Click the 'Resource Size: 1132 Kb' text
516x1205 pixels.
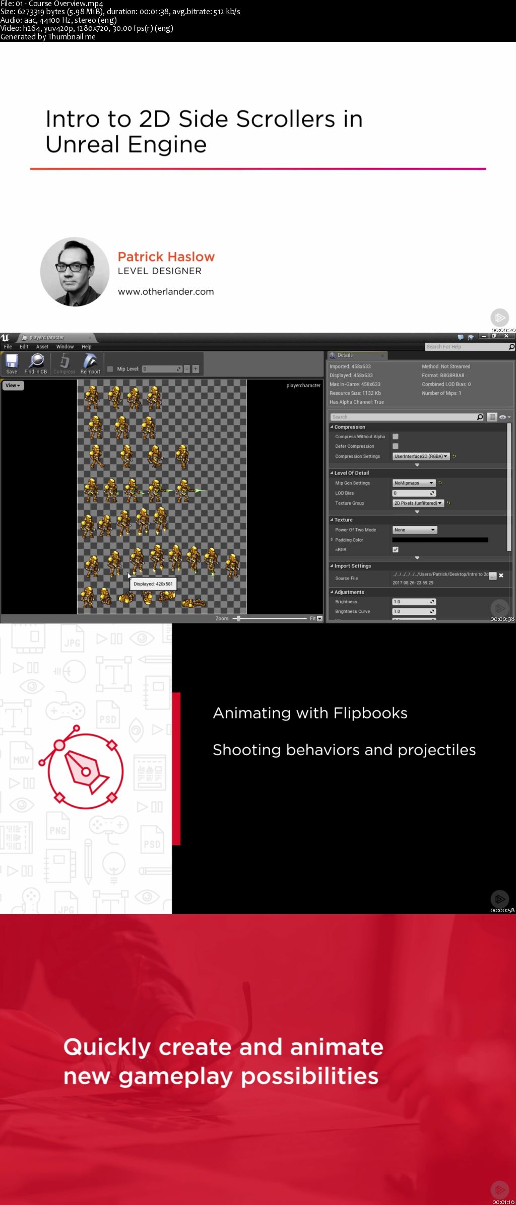[355, 393]
